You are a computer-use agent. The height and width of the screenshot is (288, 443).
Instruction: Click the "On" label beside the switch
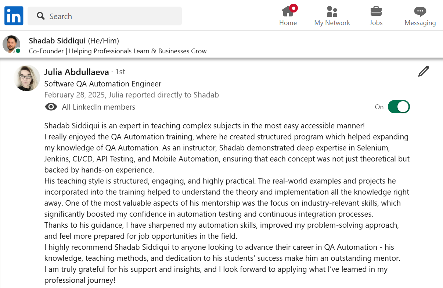379,107
